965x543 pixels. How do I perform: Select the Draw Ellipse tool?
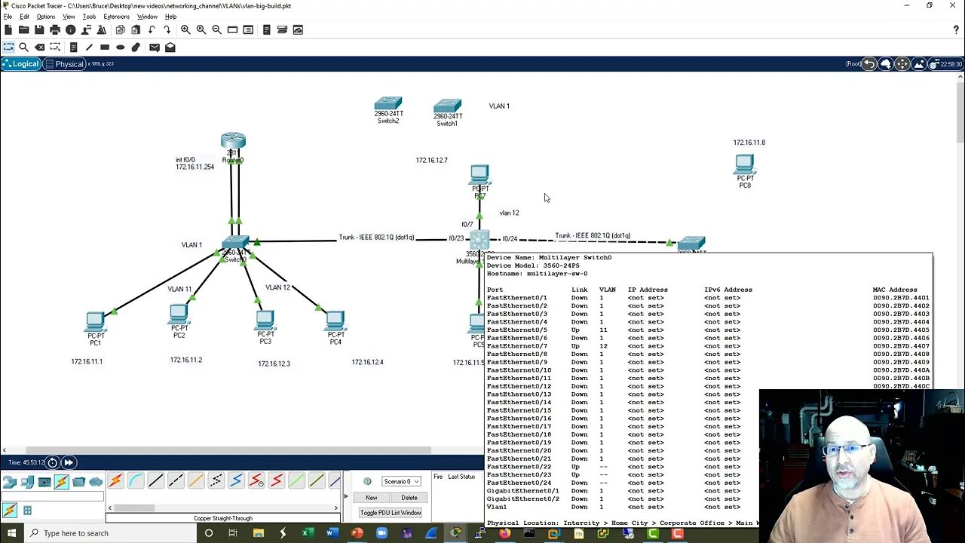click(120, 47)
